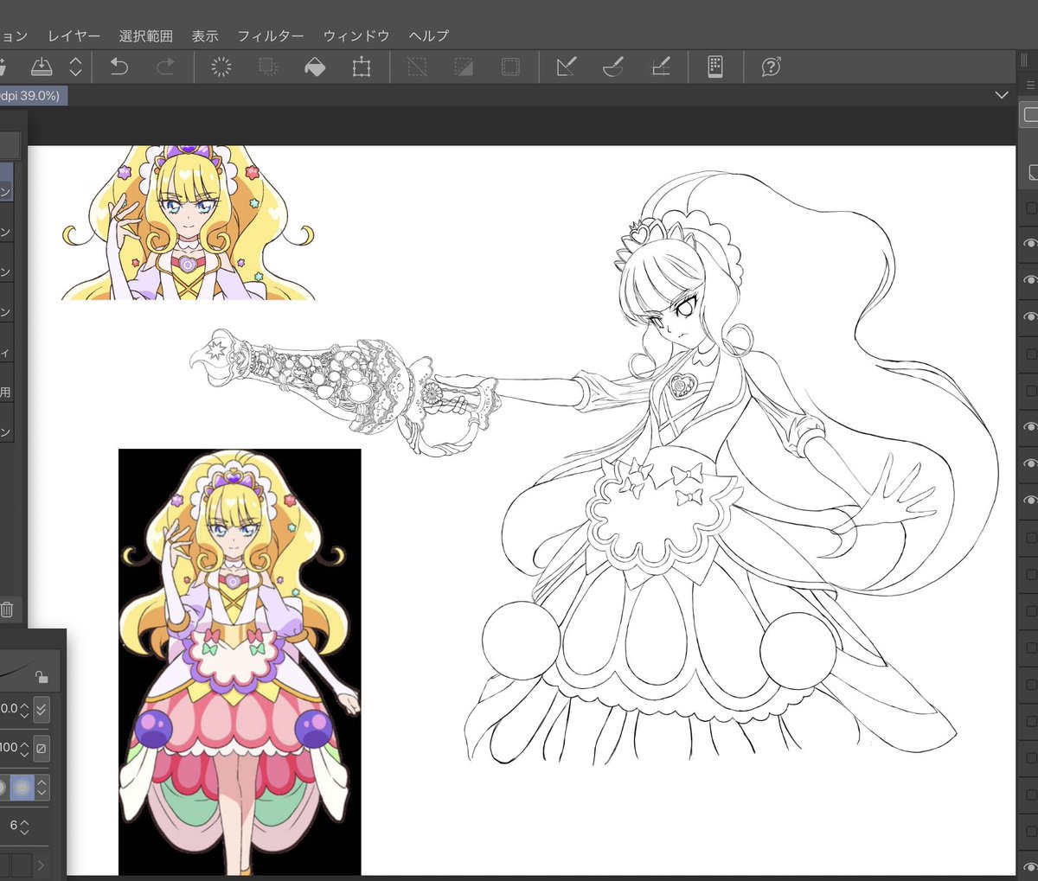1038x881 pixels.
Task: Click the stepper arrows next to 6
Action: point(24,826)
